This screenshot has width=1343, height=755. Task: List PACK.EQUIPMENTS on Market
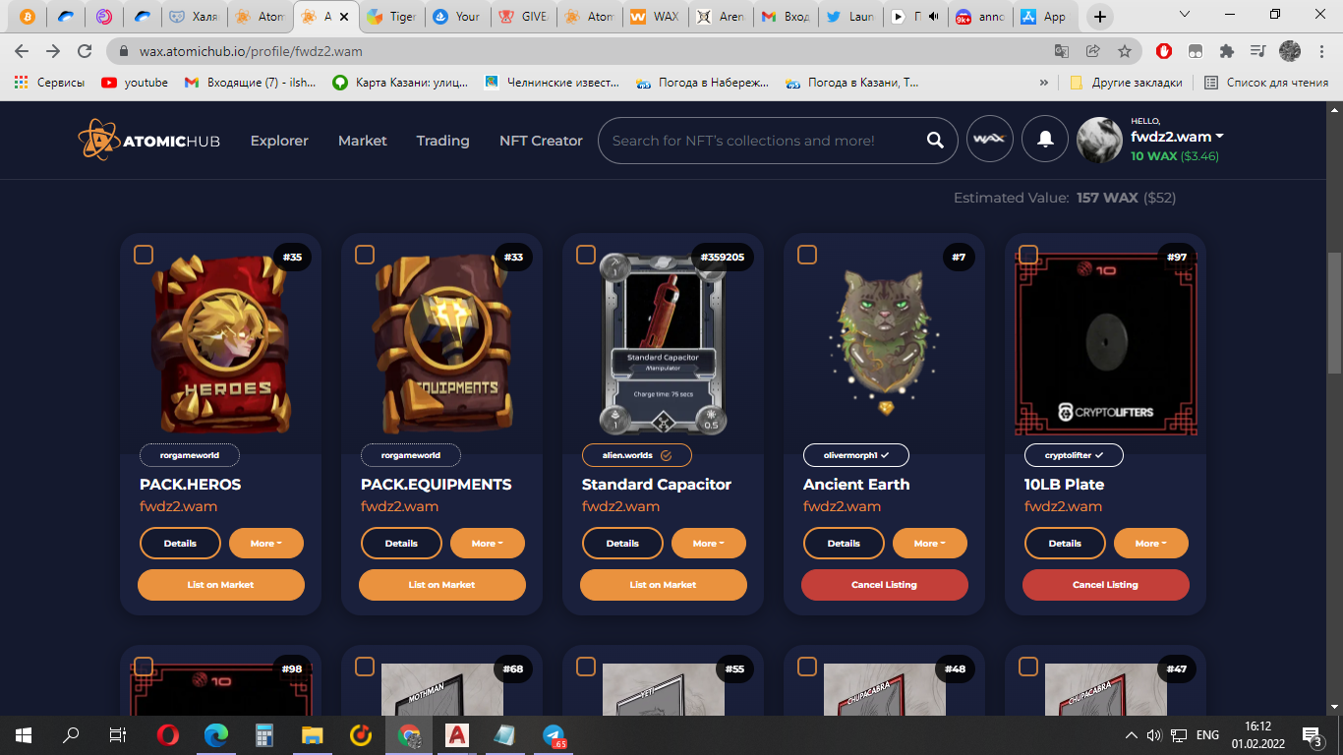[442, 584]
